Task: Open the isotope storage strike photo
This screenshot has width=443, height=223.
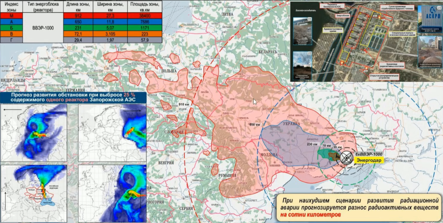Action: [430, 52]
